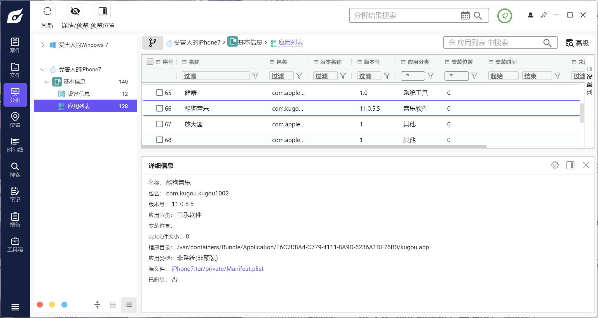Open the user account icon
The image size is (598, 318).
(x=531, y=15)
